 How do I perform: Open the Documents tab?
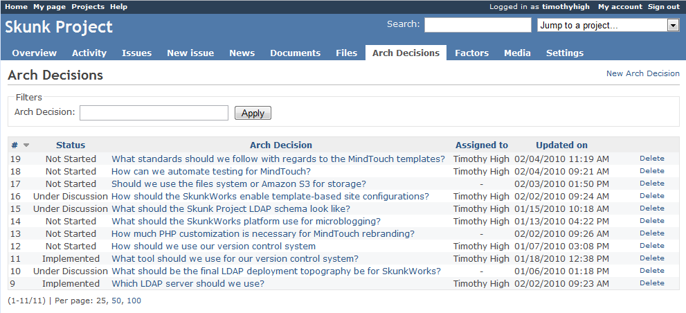(x=296, y=53)
